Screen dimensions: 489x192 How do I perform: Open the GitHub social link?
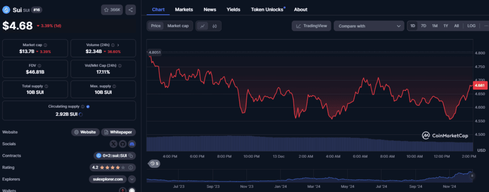pyautogui.click(x=123, y=144)
